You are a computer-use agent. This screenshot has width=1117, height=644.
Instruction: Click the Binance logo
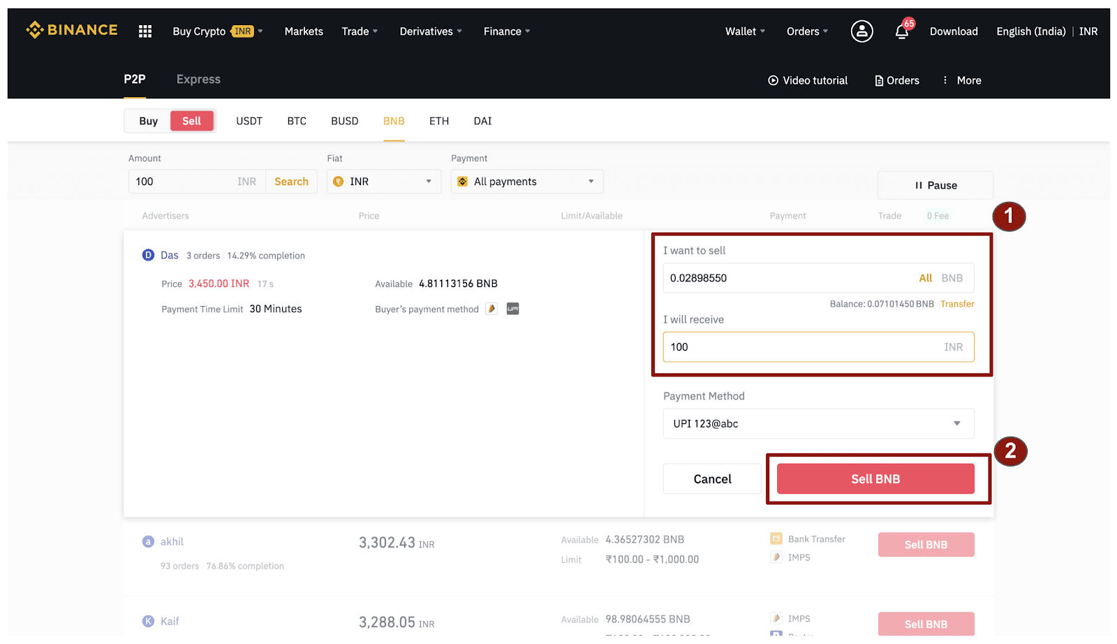tap(71, 30)
